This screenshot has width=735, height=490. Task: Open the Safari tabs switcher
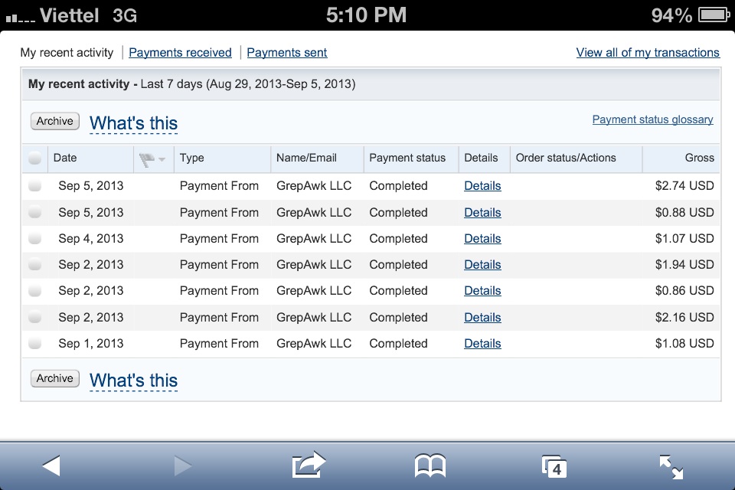click(554, 466)
